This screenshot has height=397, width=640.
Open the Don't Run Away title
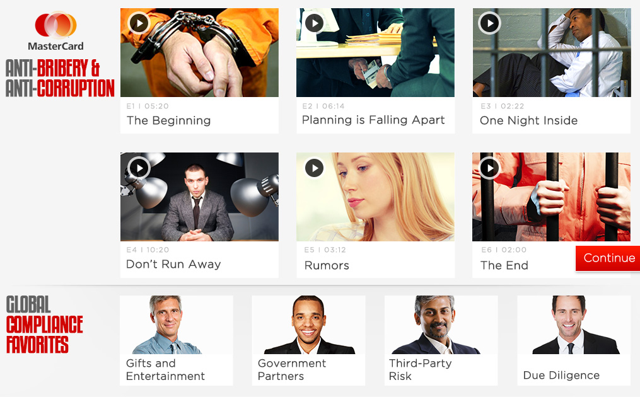click(x=173, y=265)
